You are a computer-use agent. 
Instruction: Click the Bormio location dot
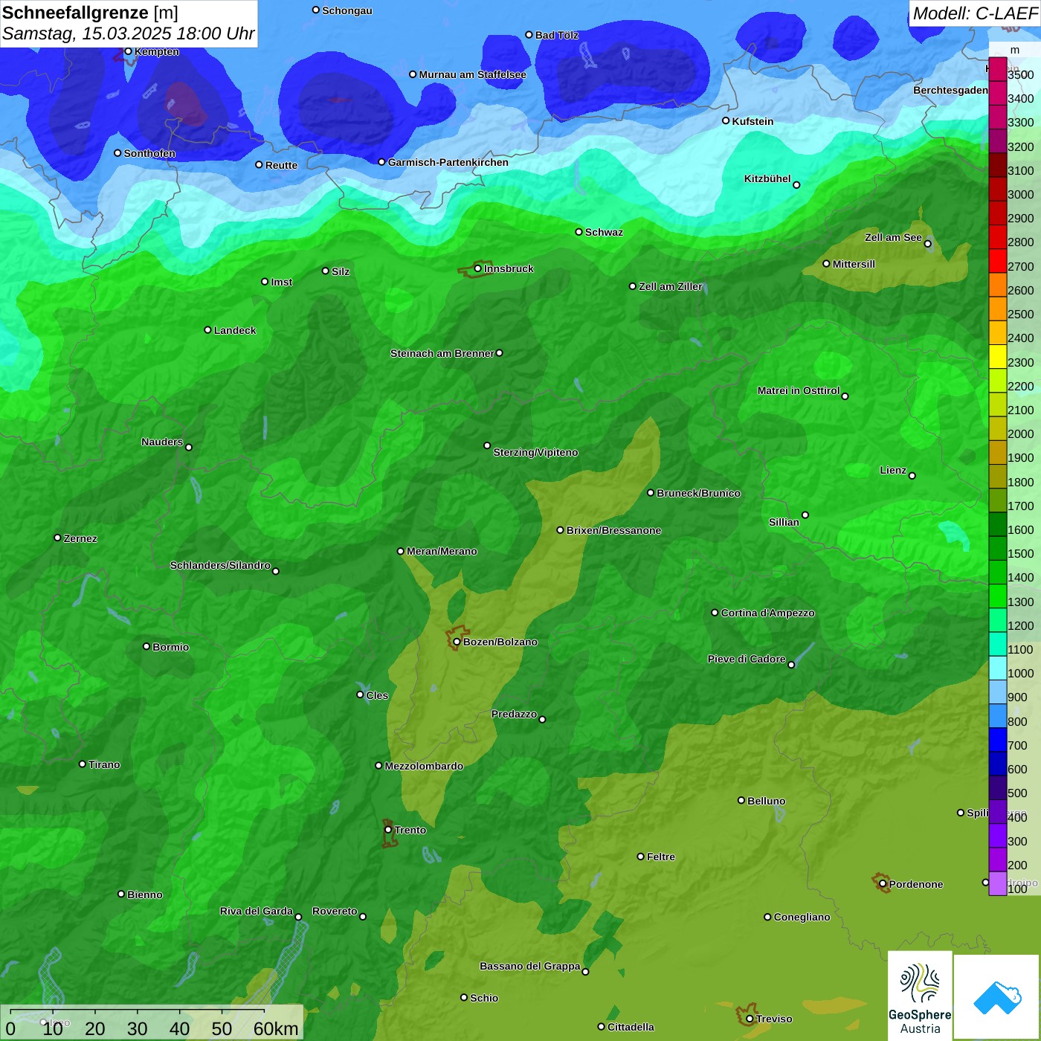146,646
